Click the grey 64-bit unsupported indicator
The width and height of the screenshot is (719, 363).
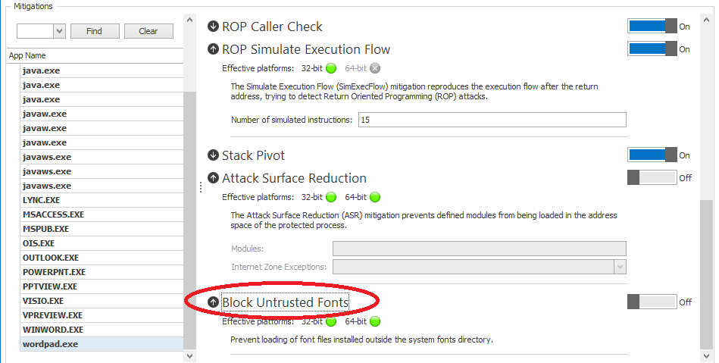coord(375,68)
